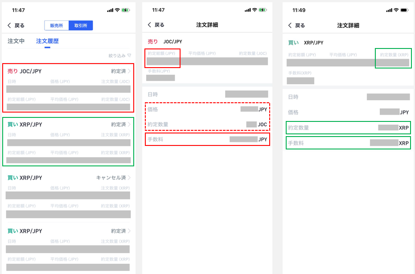
Task: Select 日時 row in XRP/JPY detail
Action: tap(348, 97)
